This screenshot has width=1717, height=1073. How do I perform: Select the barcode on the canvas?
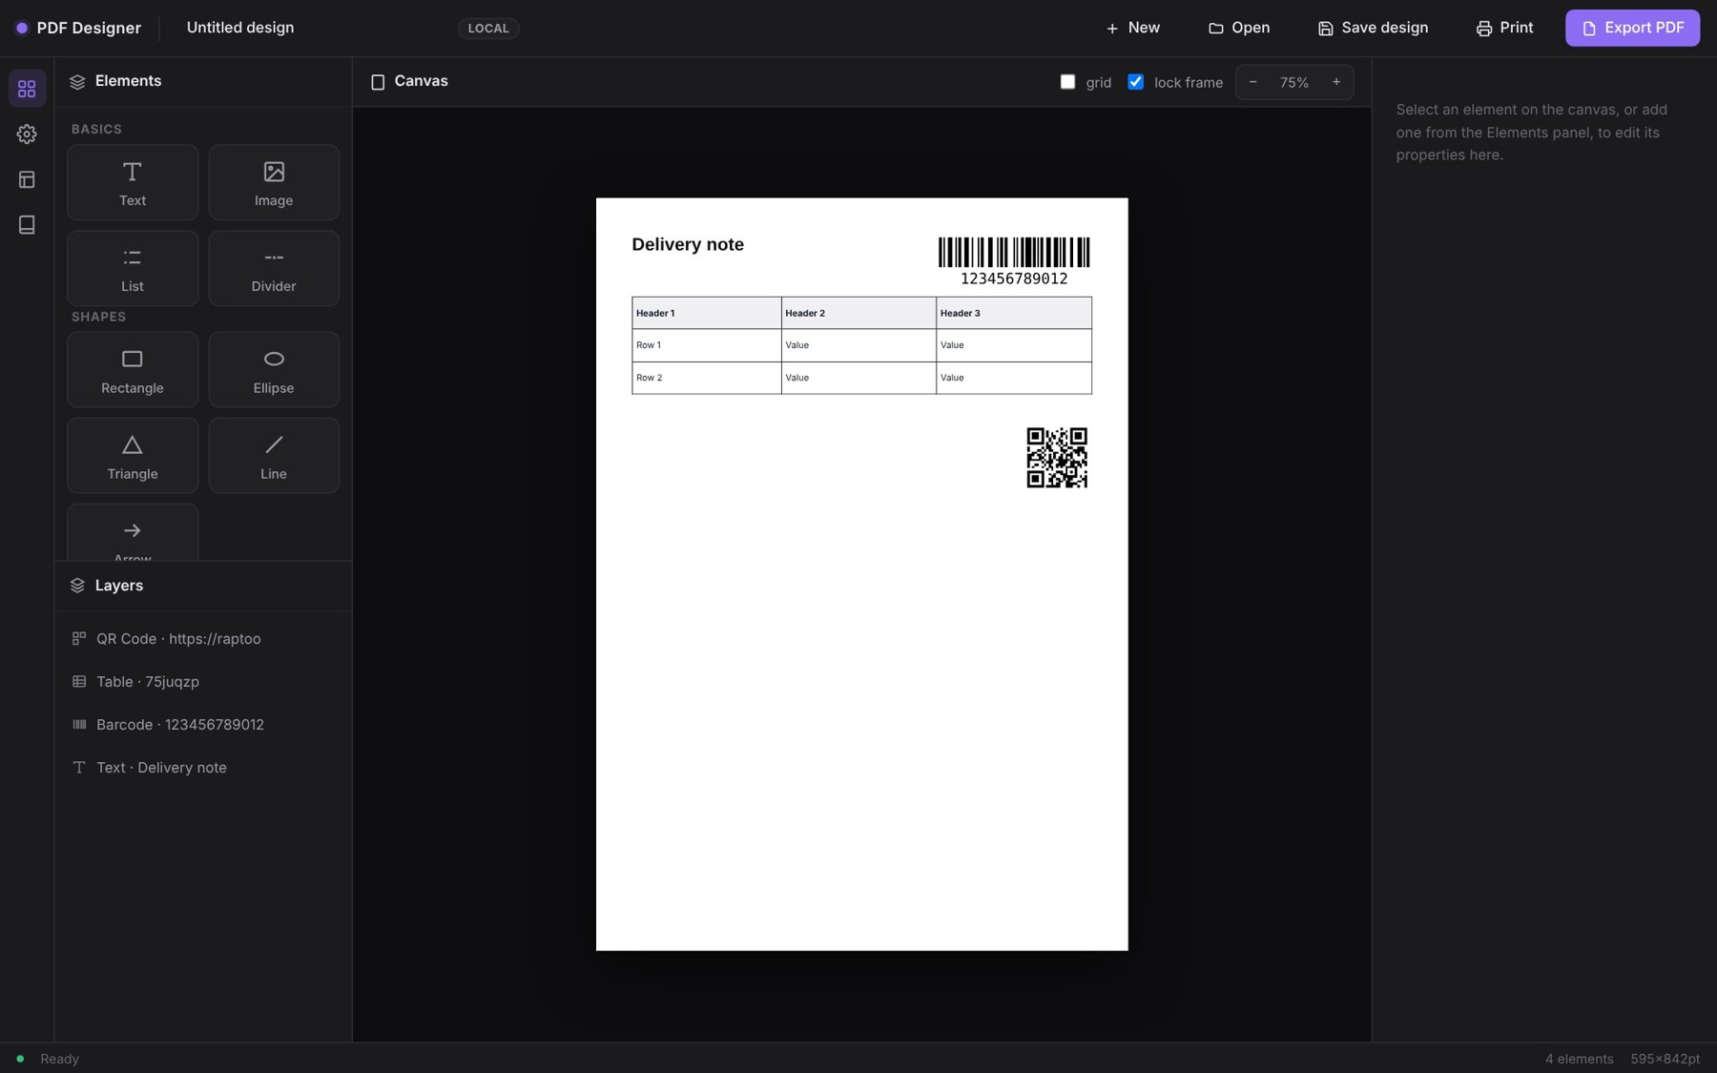[x=1014, y=261]
